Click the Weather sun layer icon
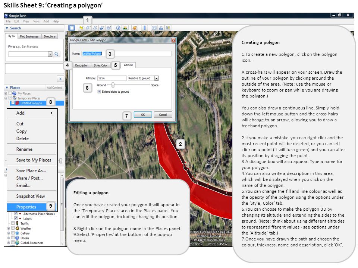This screenshot has height=268, width=358. tap(17, 228)
